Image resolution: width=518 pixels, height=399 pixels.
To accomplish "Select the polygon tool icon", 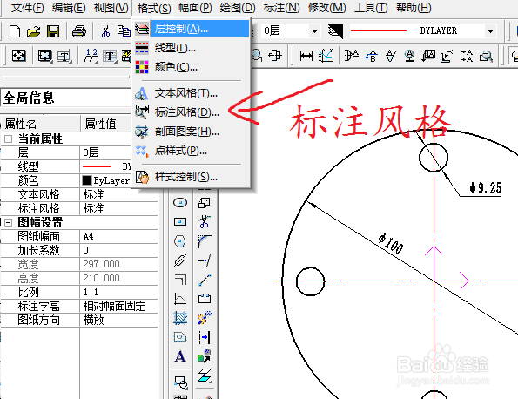I will (180, 241).
